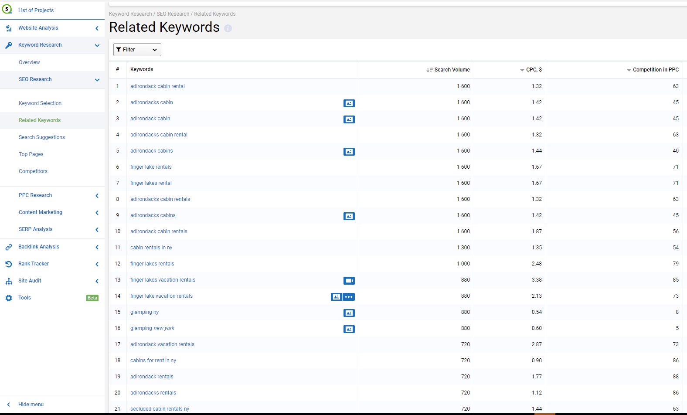Open the Filter dropdown
Screen dimensions: 687x415
[137, 50]
